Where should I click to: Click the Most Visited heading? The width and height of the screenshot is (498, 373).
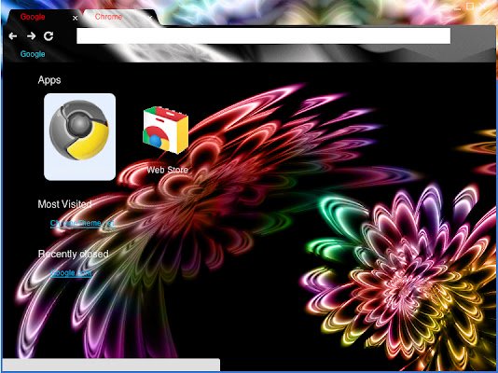pos(64,204)
